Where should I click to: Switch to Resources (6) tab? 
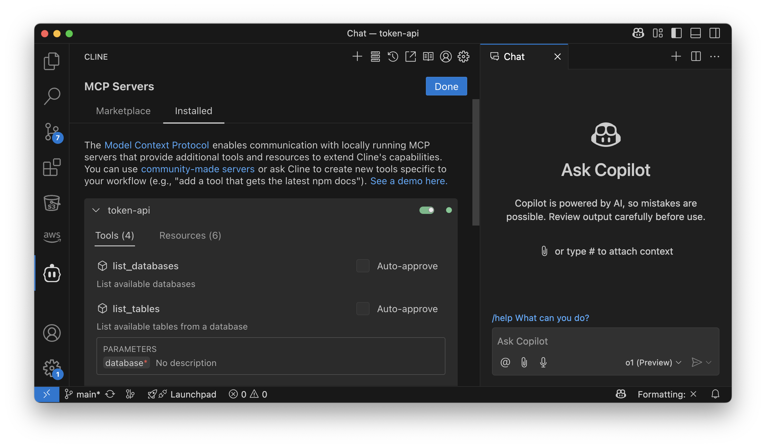[x=190, y=235]
